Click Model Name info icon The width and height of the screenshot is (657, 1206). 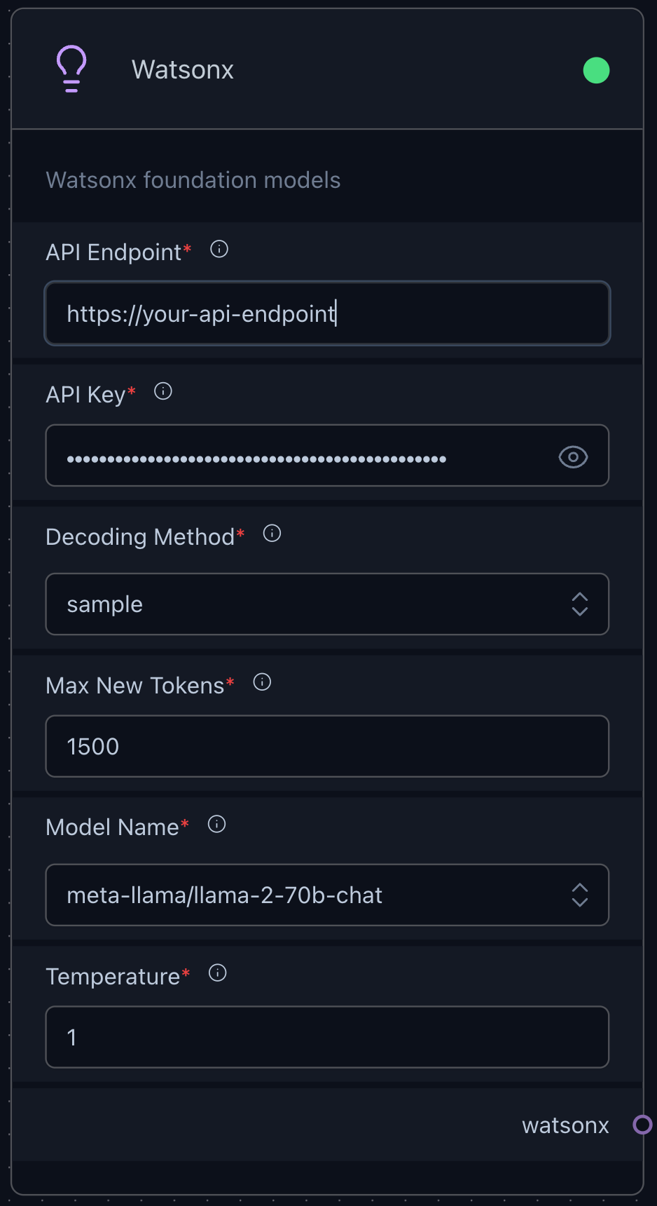[217, 824]
